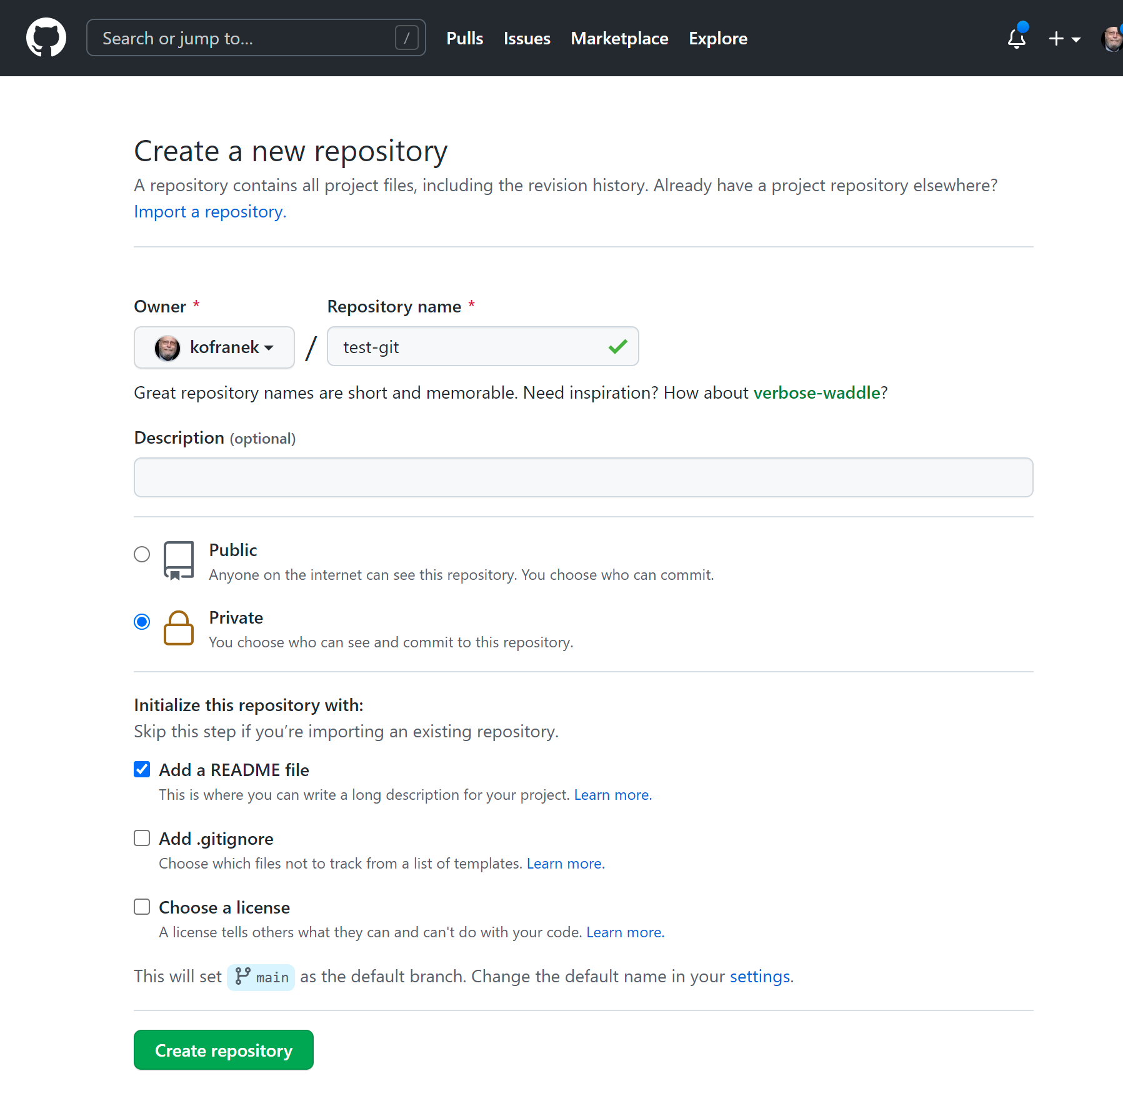Open the plus create-new dropdown
Viewport: 1123px width, 1106px height.
(1064, 39)
